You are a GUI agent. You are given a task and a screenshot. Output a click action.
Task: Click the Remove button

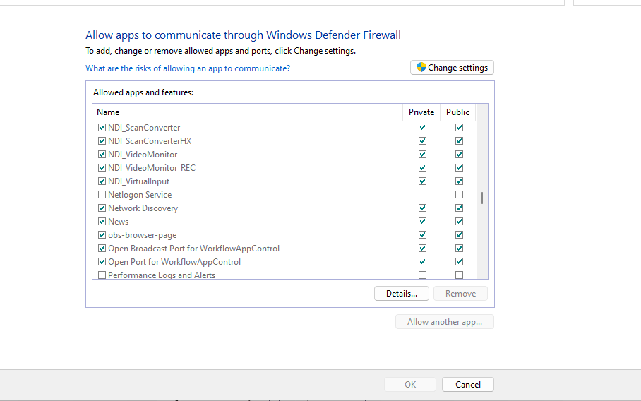460,294
